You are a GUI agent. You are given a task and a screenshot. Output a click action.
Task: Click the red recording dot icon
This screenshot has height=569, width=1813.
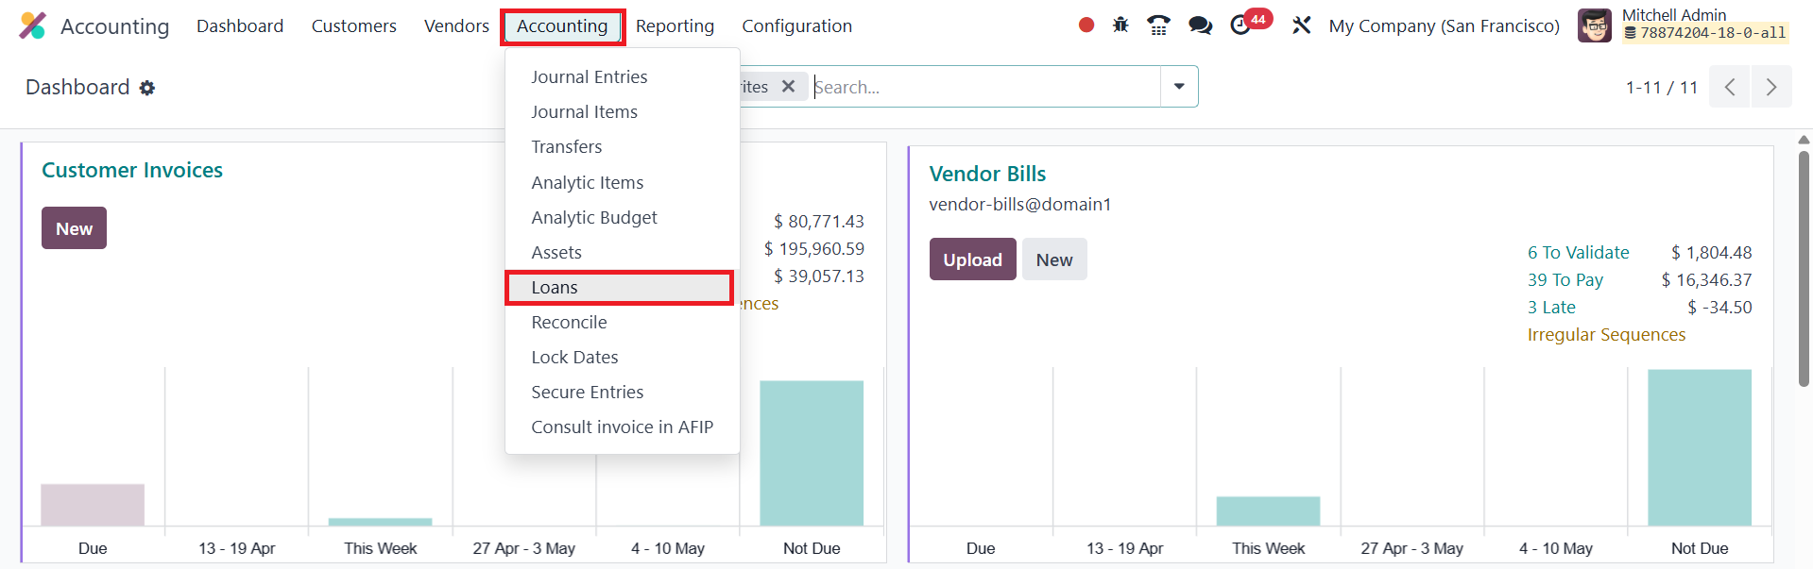pyautogui.click(x=1086, y=25)
